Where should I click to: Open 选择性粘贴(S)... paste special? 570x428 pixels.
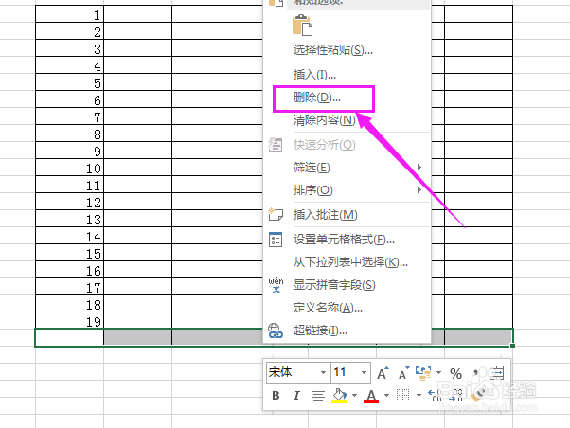(x=333, y=50)
